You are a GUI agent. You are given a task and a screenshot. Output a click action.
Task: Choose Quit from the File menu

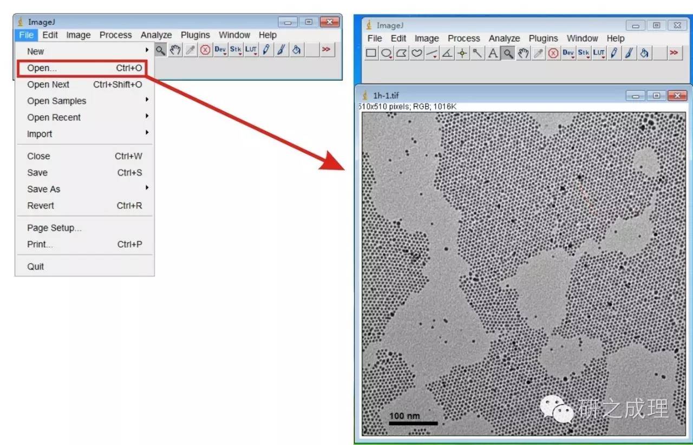pyautogui.click(x=85, y=266)
